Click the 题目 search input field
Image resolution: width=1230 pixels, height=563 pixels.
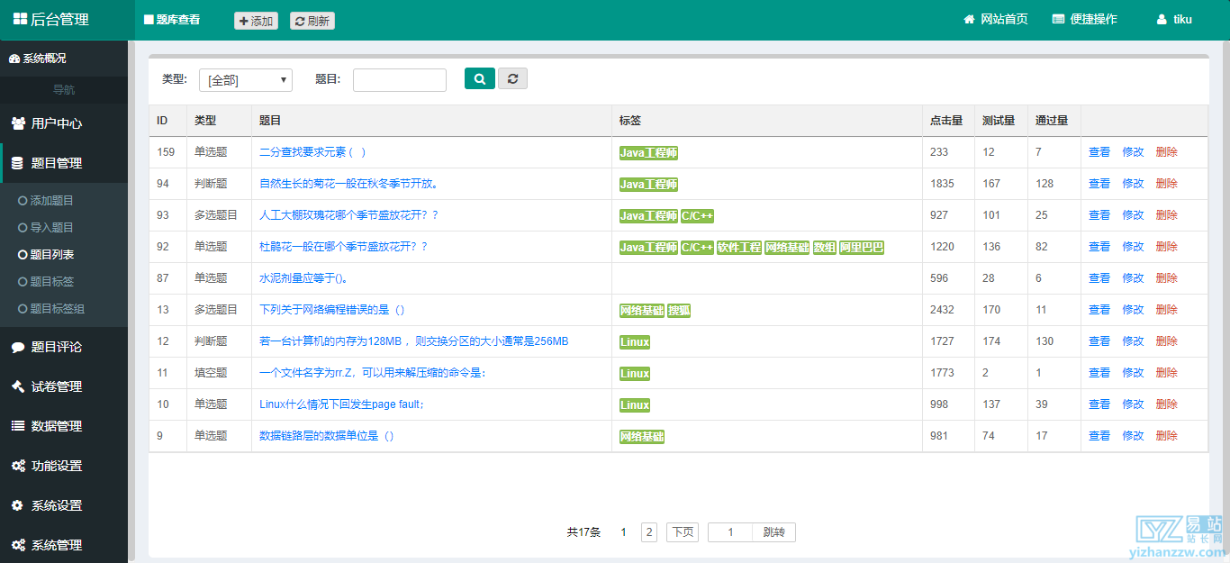point(399,80)
